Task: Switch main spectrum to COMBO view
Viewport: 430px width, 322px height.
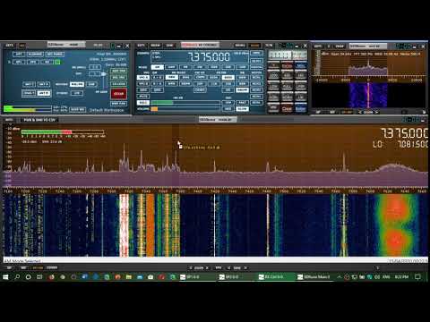Action: tap(52, 267)
